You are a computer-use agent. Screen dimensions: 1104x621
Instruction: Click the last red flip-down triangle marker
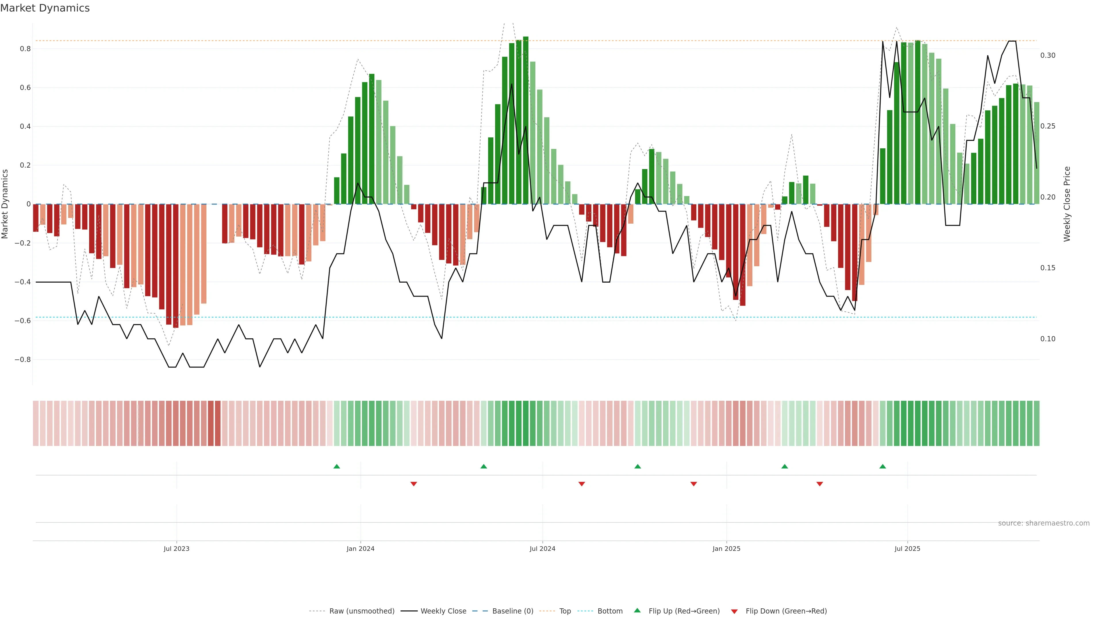[x=819, y=484]
